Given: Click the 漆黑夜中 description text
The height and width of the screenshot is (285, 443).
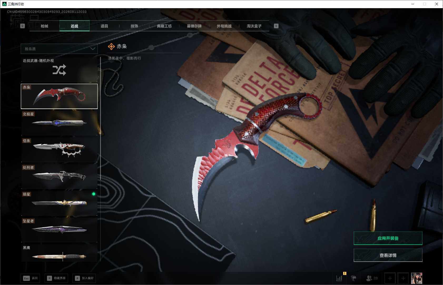Looking at the screenshot, I should (124, 58).
